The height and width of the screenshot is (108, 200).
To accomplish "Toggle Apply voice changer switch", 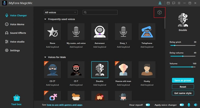I will pos(182,105).
